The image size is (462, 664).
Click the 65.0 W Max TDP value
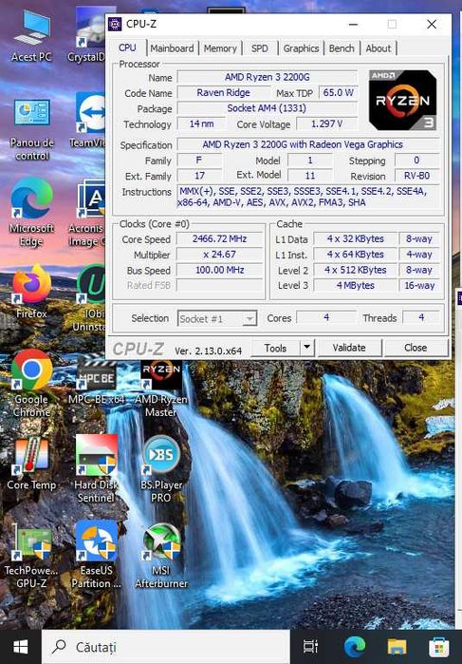click(x=339, y=93)
